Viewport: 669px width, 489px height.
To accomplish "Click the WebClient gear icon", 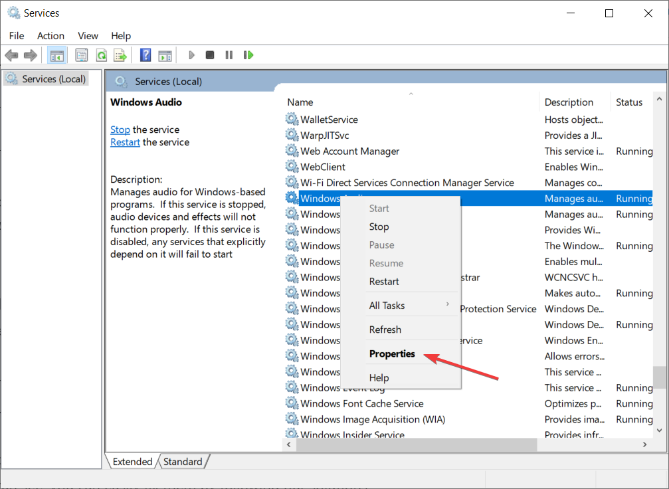I will coord(292,166).
